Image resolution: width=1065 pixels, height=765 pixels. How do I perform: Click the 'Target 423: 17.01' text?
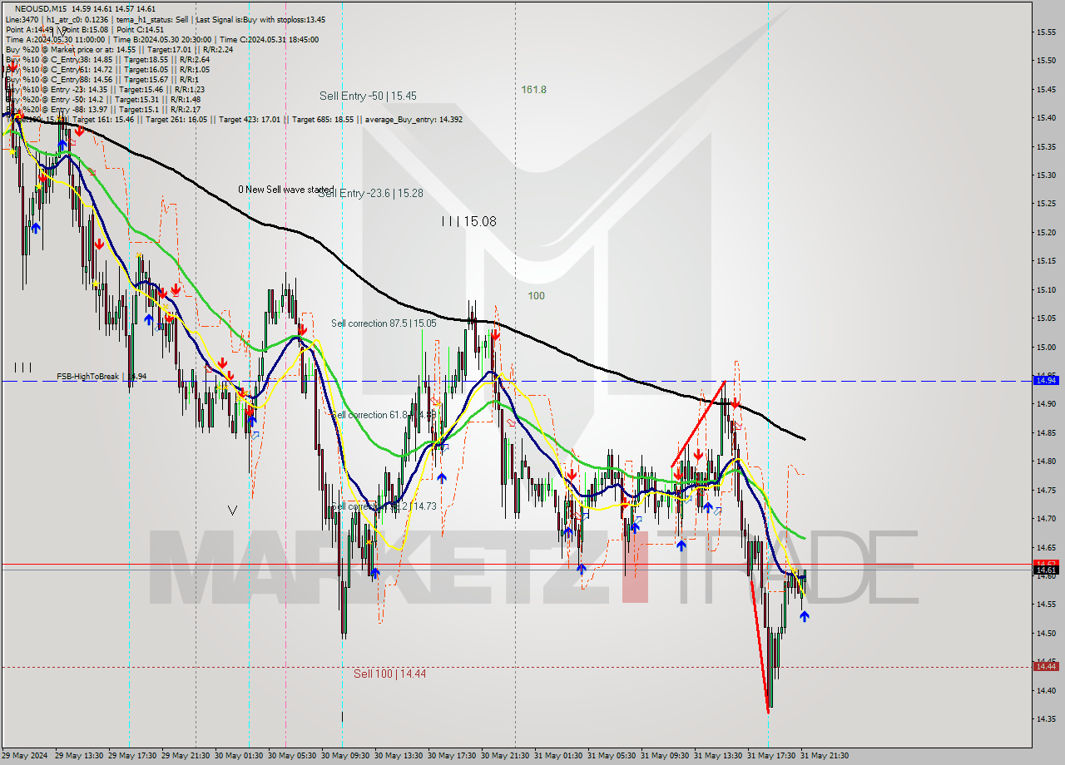250,119
